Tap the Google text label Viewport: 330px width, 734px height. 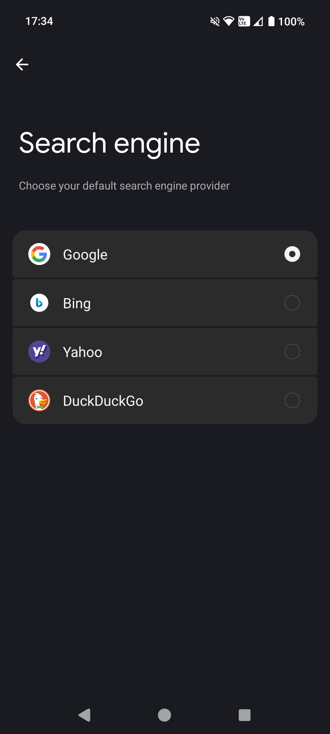[85, 255]
